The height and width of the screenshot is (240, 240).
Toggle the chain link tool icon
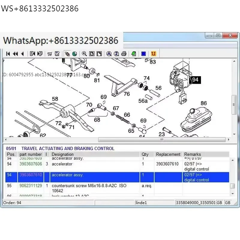click(x=67, y=54)
